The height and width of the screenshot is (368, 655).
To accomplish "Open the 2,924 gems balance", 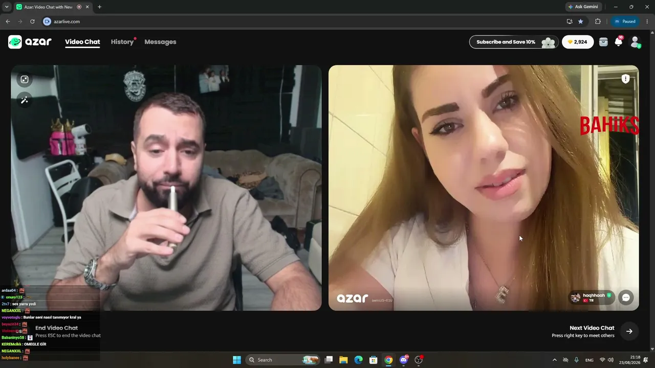I will point(578,42).
